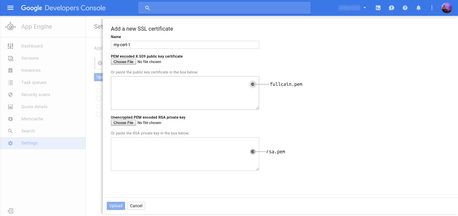Click 'Unencrypted PEM encoded RSA private key' label
Image resolution: width=458 pixels, height=216 pixels.
148,117
